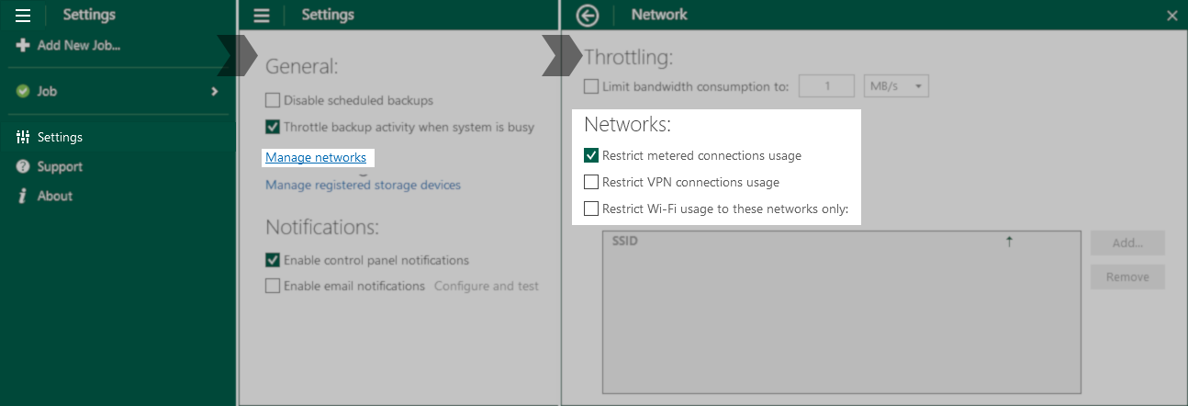
Task: Click Manage registered storage devices link
Action: (363, 185)
